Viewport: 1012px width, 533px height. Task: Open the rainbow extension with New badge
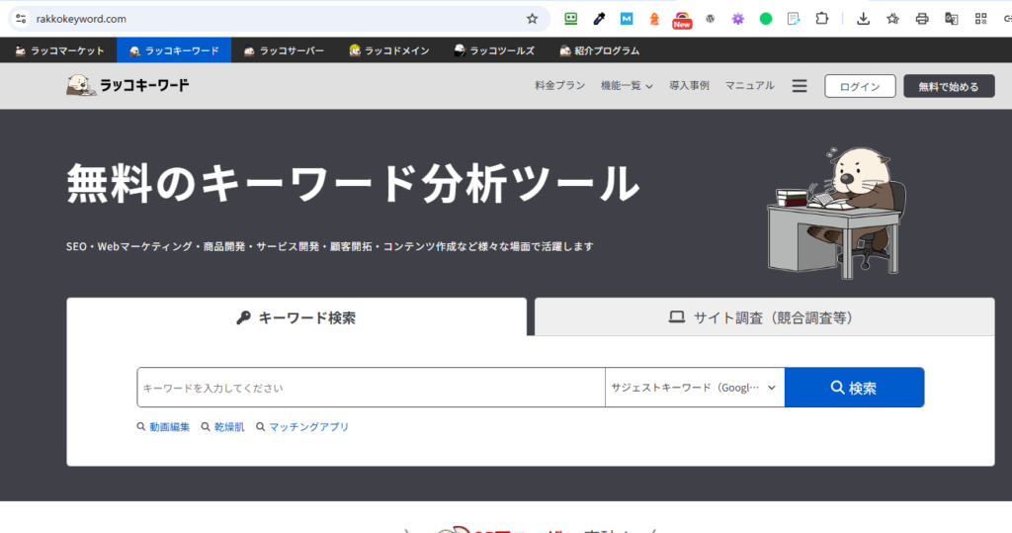pyautogui.click(x=682, y=20)
